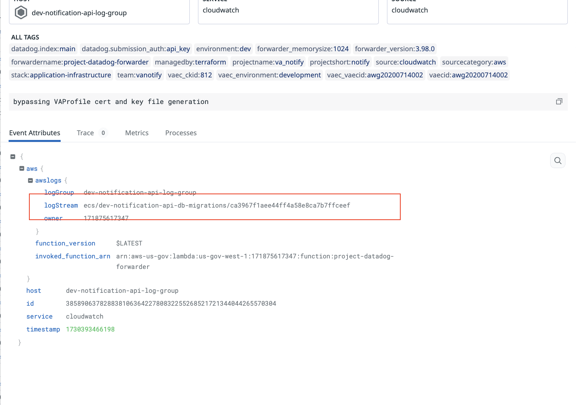Click the log message bypassing VAProfile cert text
576x405 pixels.
pos(111,102)
